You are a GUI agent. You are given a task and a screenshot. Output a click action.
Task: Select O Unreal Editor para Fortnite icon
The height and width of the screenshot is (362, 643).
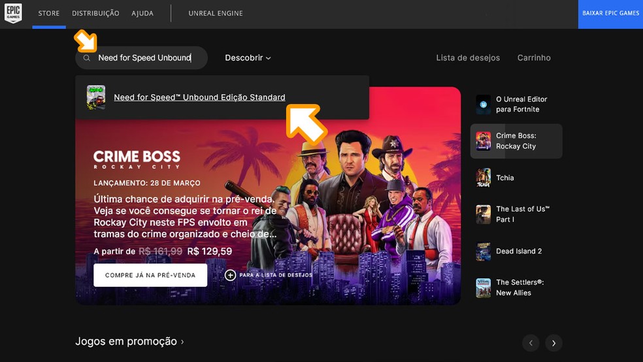[483, 105]
